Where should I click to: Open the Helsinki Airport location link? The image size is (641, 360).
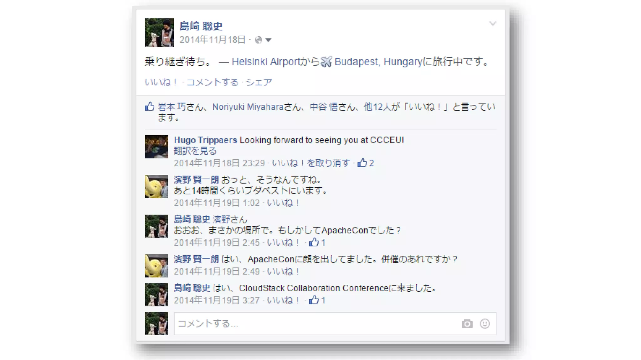pos(266,62)
